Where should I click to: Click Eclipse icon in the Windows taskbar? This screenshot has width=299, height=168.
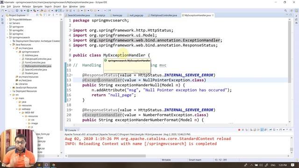click(x=46, y=165)
